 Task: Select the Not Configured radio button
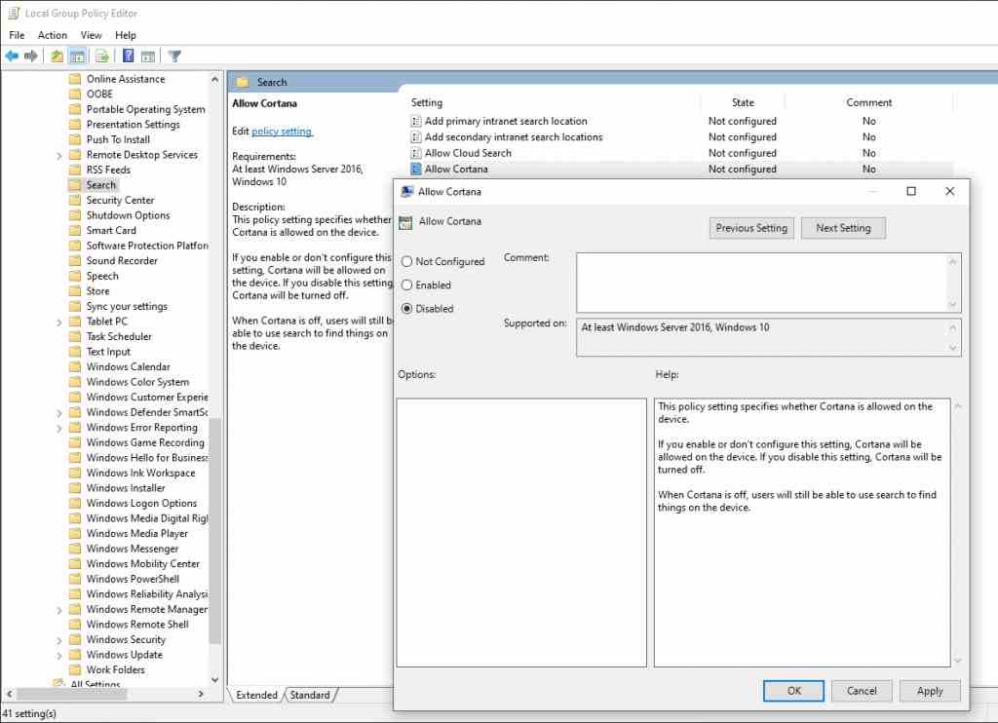pos(406,261)
